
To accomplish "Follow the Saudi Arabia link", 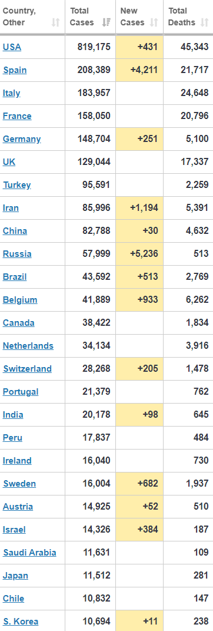I will [x=30, y=552].
